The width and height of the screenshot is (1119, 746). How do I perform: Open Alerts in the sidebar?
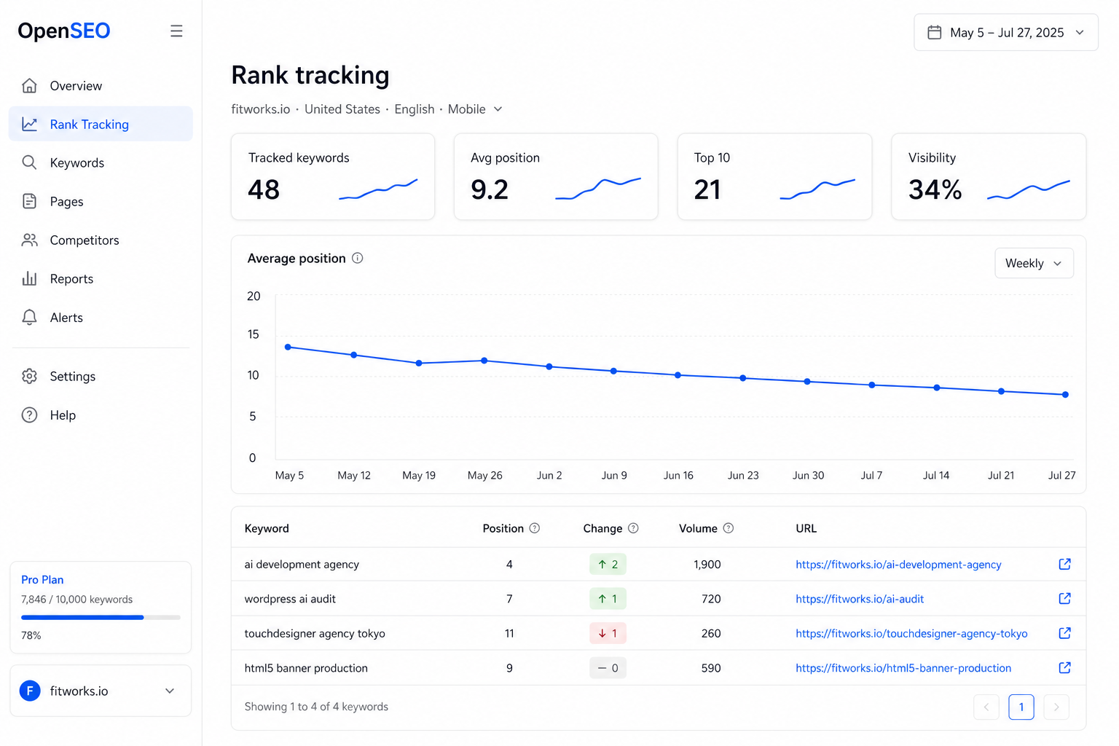pyautogui.click(x=101, y=317)
